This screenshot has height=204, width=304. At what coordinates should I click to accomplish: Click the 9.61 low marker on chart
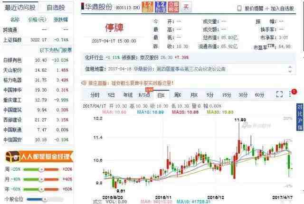[121, 191]
